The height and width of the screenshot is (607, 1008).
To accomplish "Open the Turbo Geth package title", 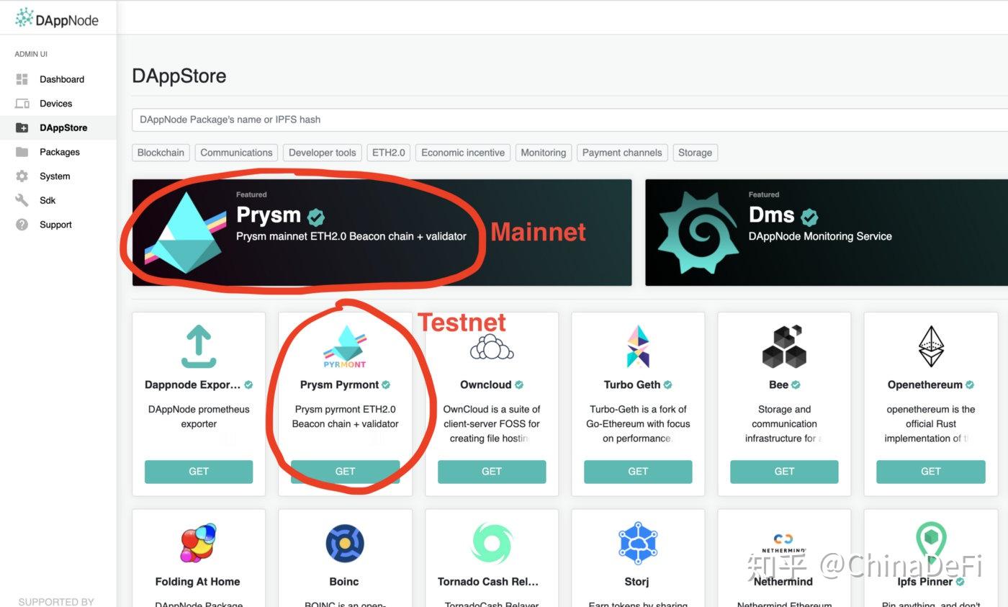I will [632, 385].
